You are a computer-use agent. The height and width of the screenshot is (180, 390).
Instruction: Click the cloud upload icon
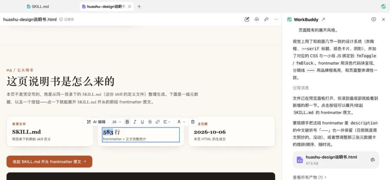point(257,19)
